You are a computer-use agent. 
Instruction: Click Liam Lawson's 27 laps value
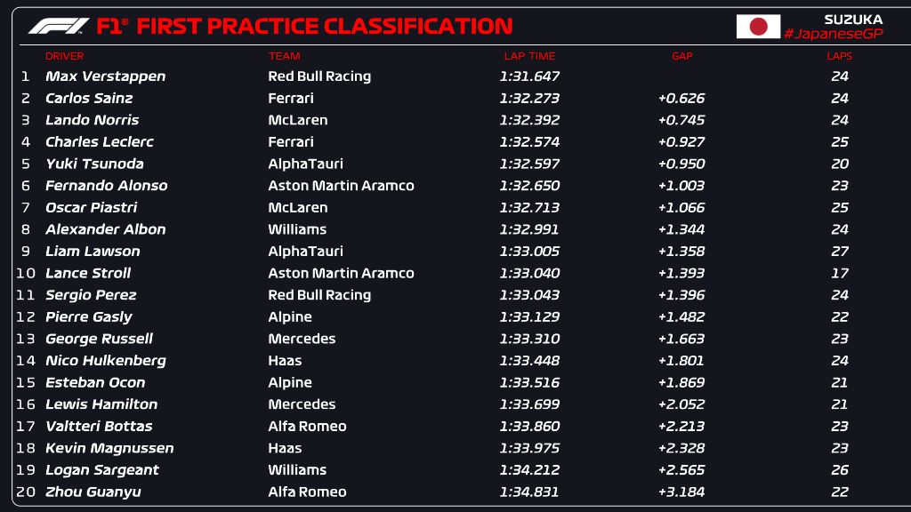(840, 252)
